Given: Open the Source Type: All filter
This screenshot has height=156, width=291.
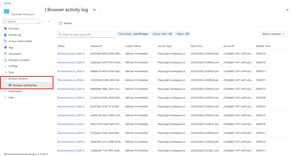Looking at the screenshot, I should [162, 34].
